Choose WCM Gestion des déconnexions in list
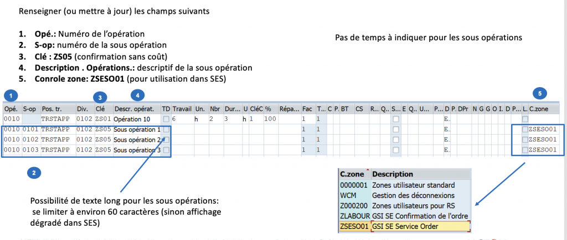The height and width of the screenshot is (240, 567). point(404,195)
